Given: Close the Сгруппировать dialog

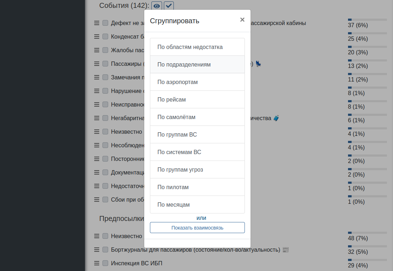Looking at the screenshot, I should tap(242, 20).
